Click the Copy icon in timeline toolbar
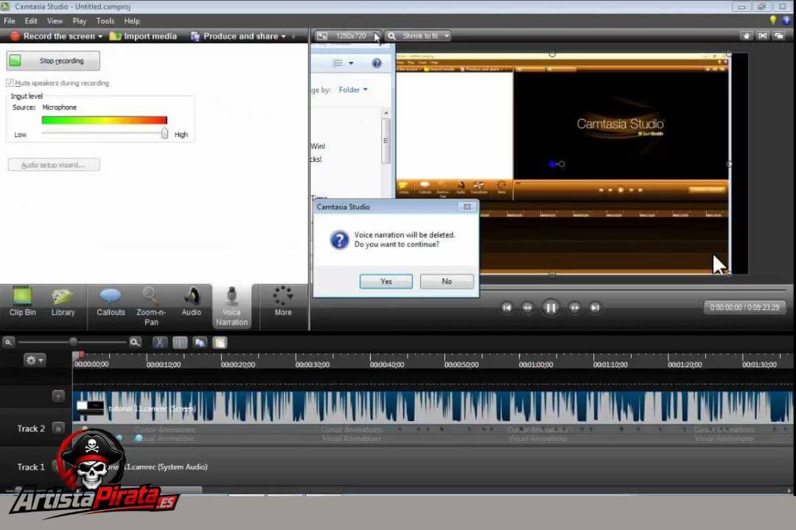This screenshot has width=796, height=530. [200, 342]
